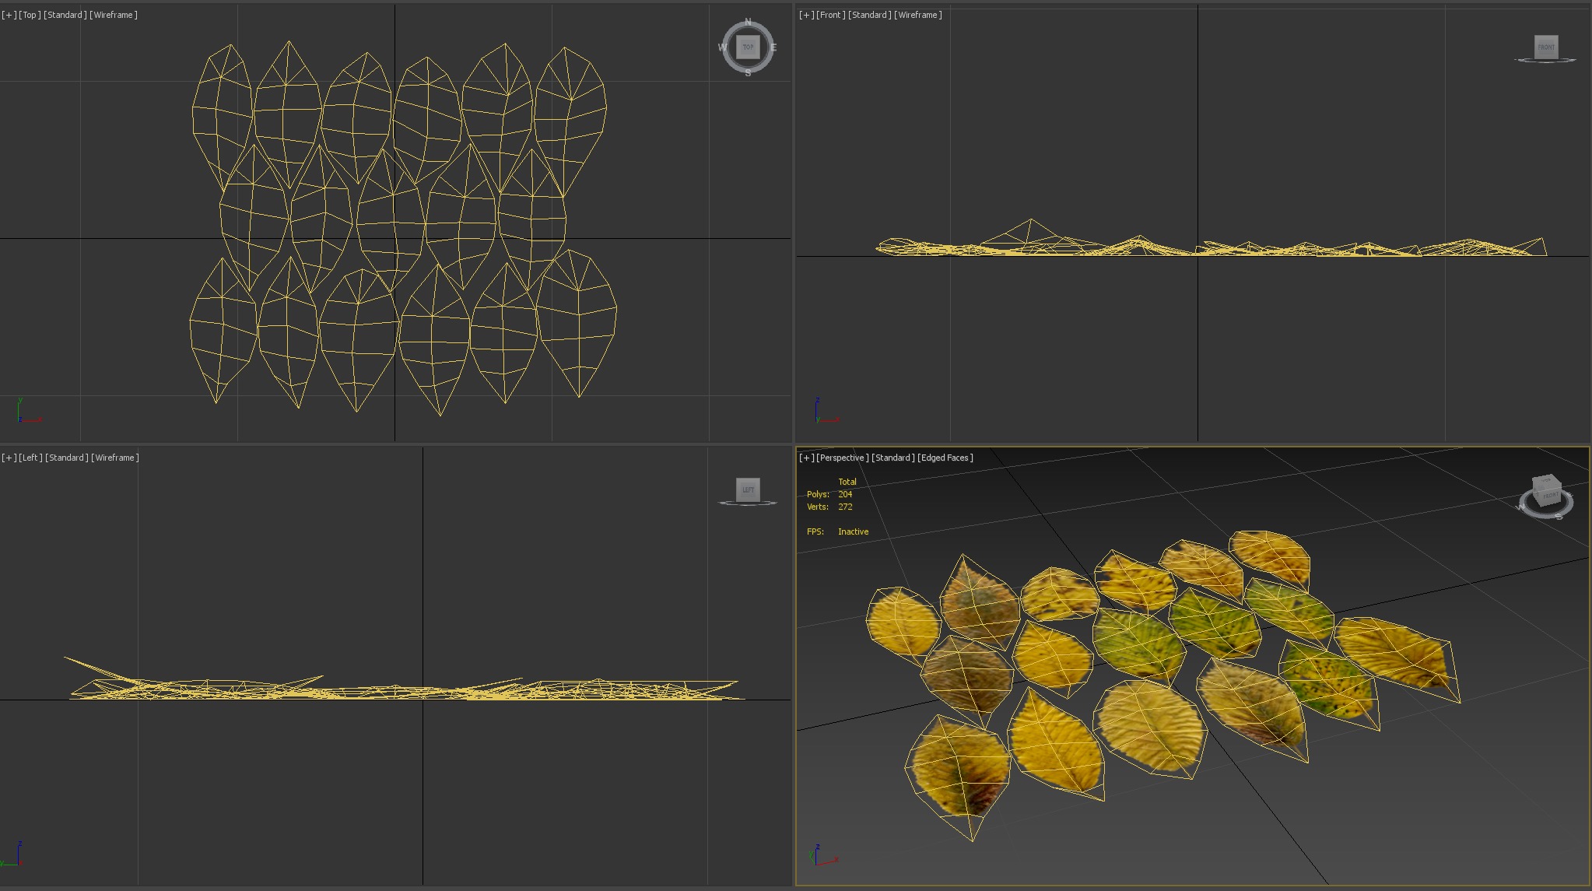Viewport: 1592px width, 891px height.
Task: Open the [Wireframe] shading menu in Top viewport
Action: coord(114,15)
